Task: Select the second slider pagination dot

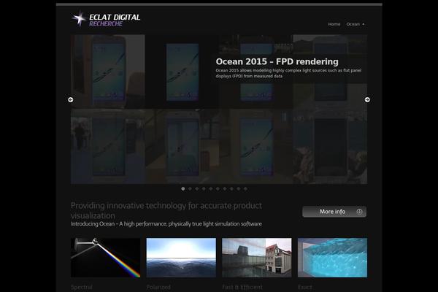Action: (x=190, y=189)
